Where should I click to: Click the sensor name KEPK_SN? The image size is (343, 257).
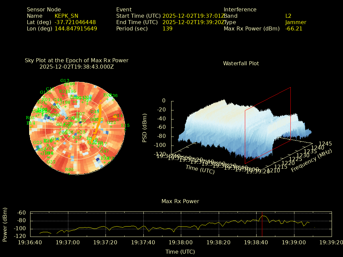[66, 16]
